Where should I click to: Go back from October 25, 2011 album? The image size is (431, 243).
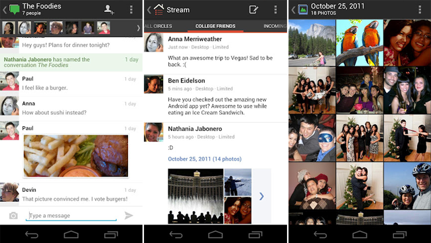coord(293,10)
